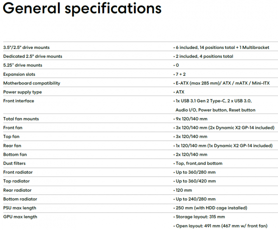The image size is (278, 230).
Task: Click the PSU max length label
Action: point(19,208)
